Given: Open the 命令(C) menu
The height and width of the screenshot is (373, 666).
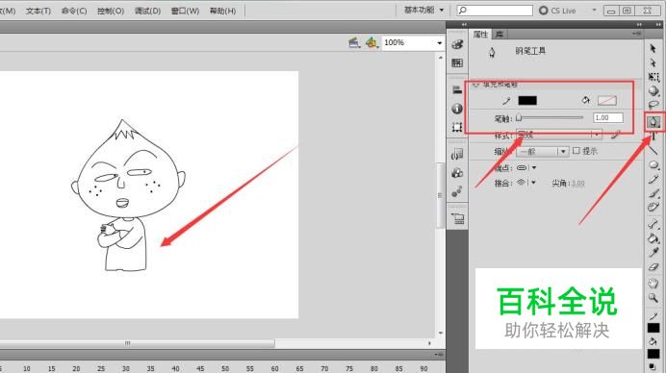Looking at the screenshot, I should click(x=74, y=11).
